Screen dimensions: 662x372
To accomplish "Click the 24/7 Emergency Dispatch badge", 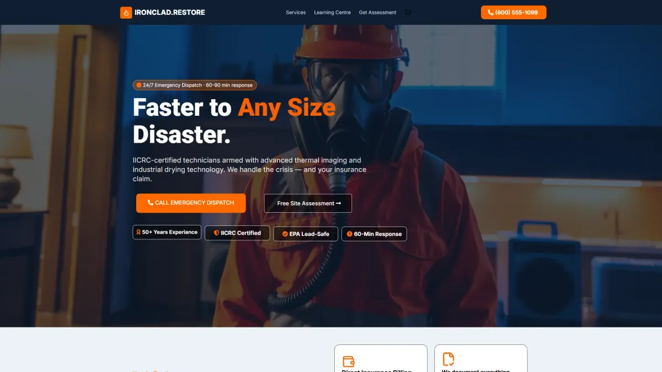I will 195,85.
